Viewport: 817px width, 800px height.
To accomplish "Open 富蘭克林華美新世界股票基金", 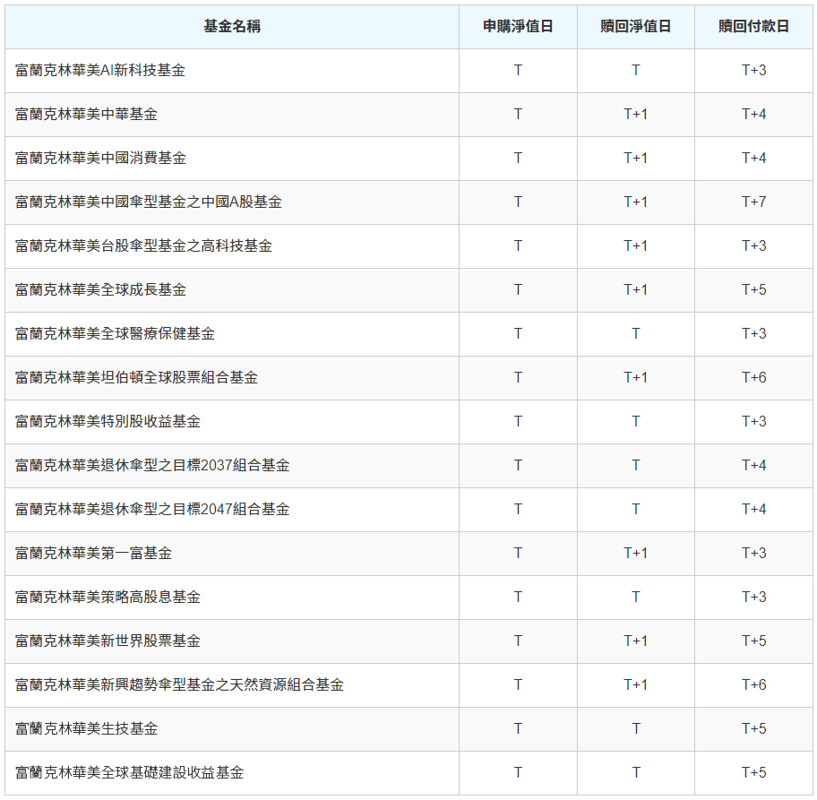I will [105, 641].
